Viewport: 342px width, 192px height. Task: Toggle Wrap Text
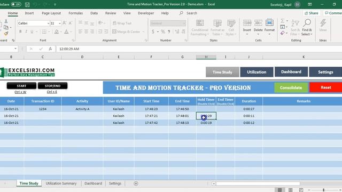tap(122, 23)
